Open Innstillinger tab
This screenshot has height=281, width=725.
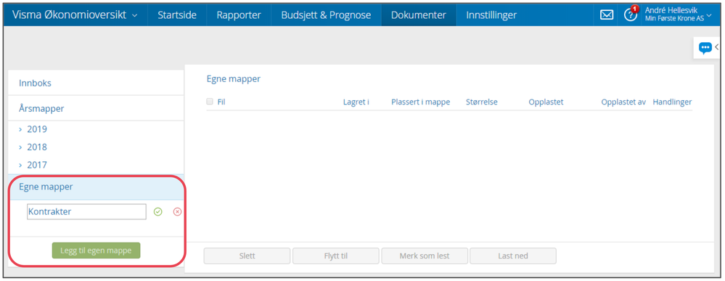491,15
